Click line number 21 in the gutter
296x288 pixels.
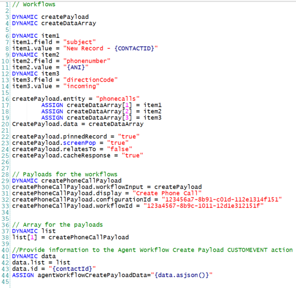(5, 131)
